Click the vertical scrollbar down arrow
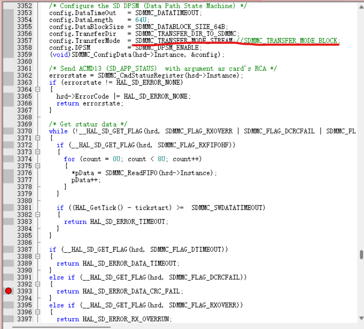The height and width of the screenshot is (329, 364). (x=361, y=318)
